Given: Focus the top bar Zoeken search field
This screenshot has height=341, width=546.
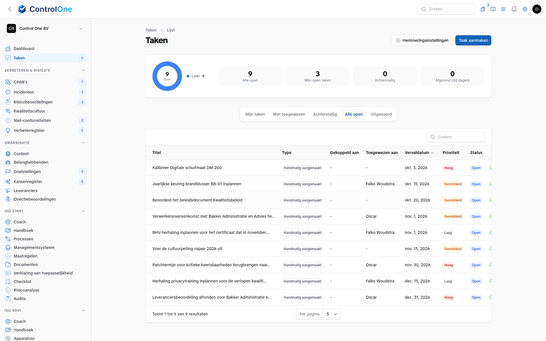Looking at the screenshot, I should coord(446,9).
